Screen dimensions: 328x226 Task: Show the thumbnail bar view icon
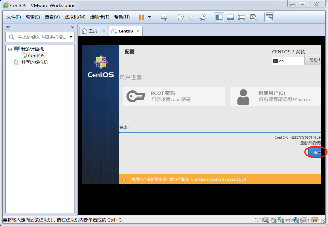(x=230, y=17)
